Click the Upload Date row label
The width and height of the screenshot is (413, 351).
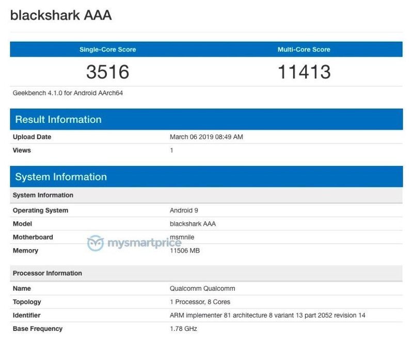(32, 137)
